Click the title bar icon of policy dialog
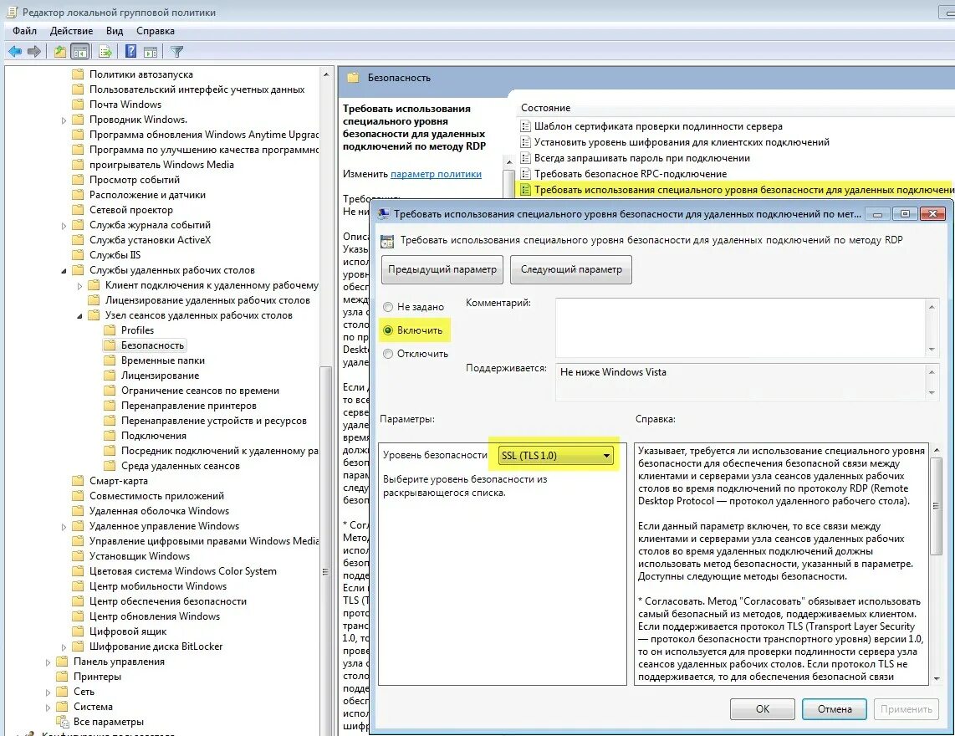 (383, 214)
